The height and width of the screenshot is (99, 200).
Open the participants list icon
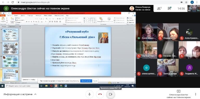click(159, 9)
